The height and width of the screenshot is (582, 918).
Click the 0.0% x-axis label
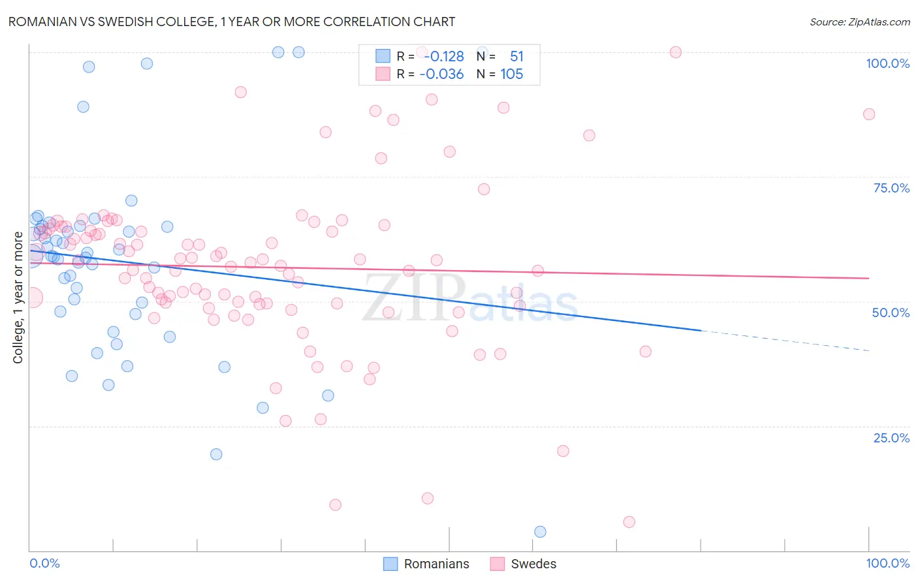pos(44,563)
